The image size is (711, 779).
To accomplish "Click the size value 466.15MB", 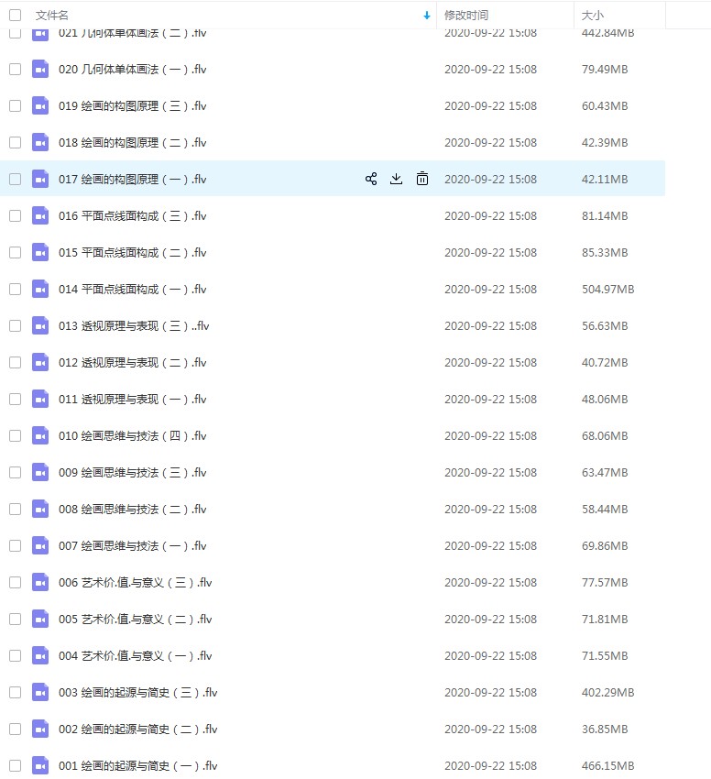I will (608, 765).
